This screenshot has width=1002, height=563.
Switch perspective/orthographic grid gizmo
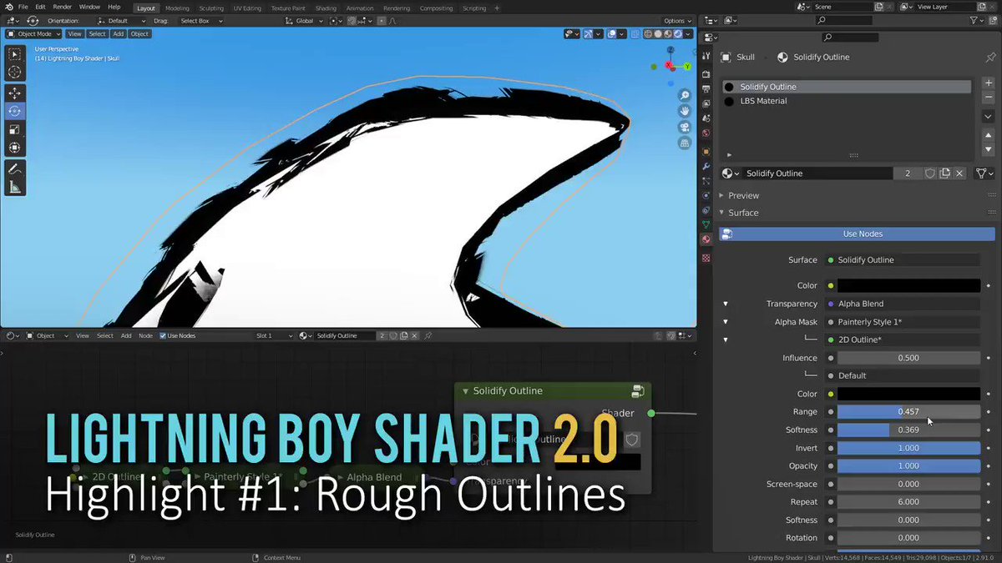[x=685, y=143]
